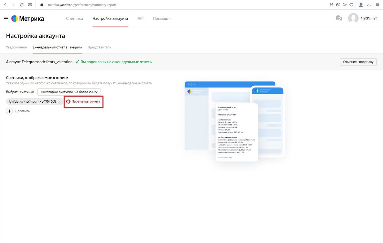Viewport: 383px width, 243px height.
Task: Add a bookmark with the heart icon
Action: click(351, 5)
